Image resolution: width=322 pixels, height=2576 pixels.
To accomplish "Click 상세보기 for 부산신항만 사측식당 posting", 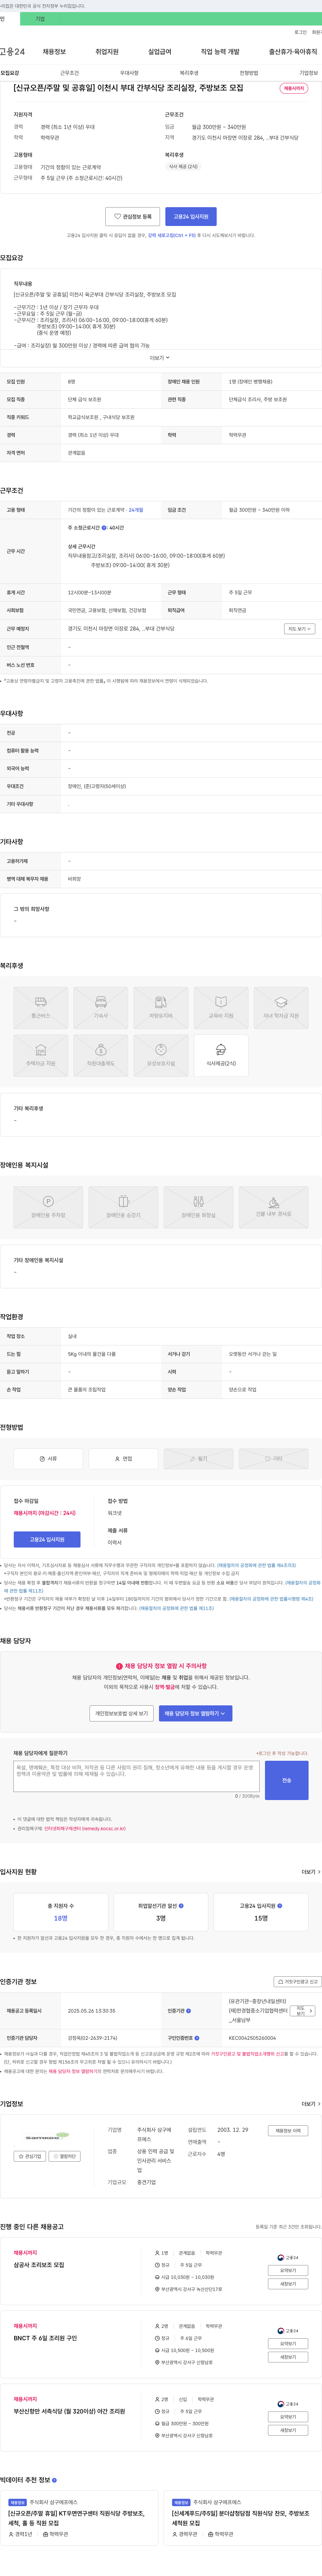I will point(288,2417).
